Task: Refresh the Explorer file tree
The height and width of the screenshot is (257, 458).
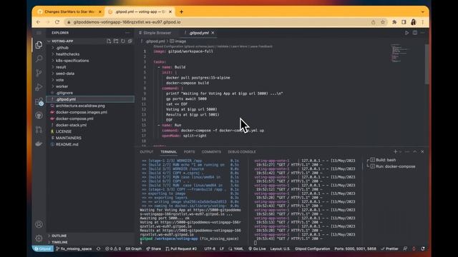Action: [x=123, y=41]
